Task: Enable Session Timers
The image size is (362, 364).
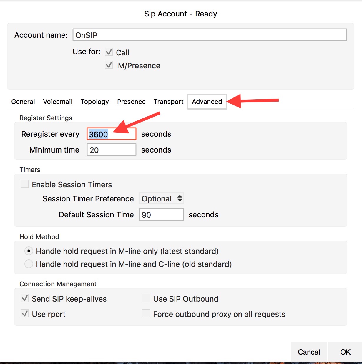Action: click(25, 184)
